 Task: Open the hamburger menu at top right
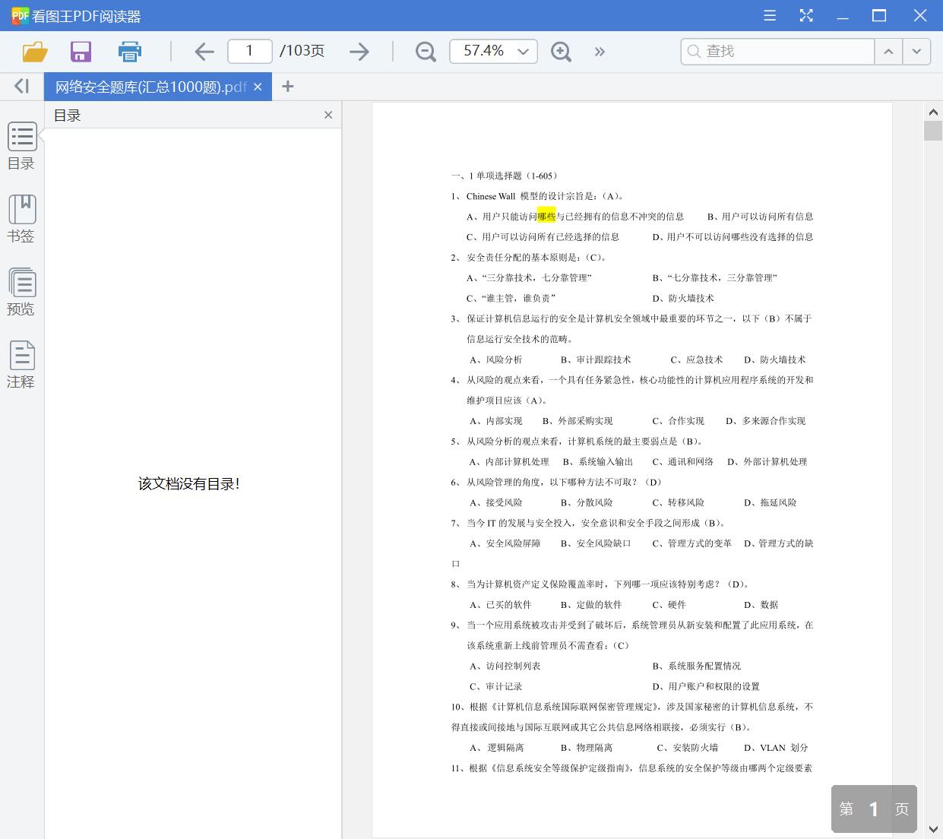[769, 15]
